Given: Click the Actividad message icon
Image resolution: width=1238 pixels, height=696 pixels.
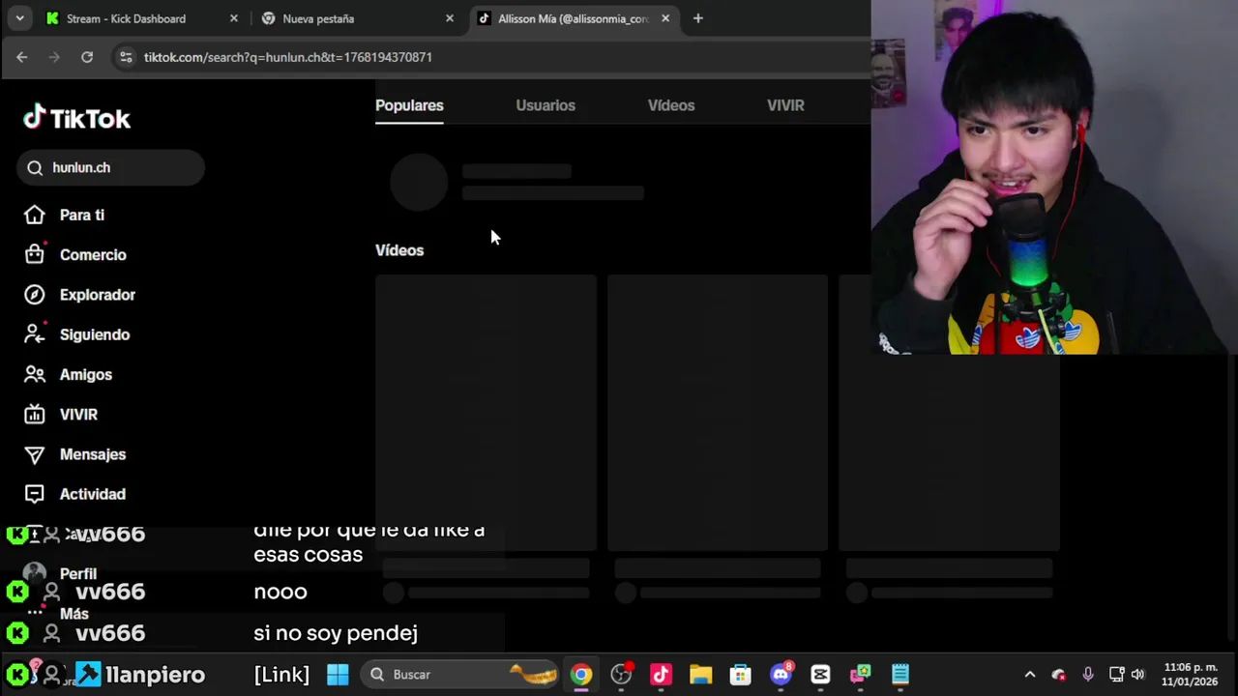Looking at the screenshot, I should coord(35,494).
